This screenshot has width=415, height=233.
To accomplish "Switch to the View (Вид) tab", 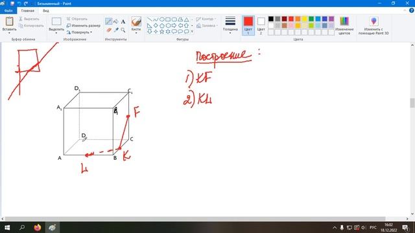I will (46, 10).
